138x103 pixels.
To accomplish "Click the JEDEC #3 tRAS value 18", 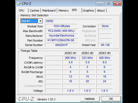I will (x=104, y=76).
